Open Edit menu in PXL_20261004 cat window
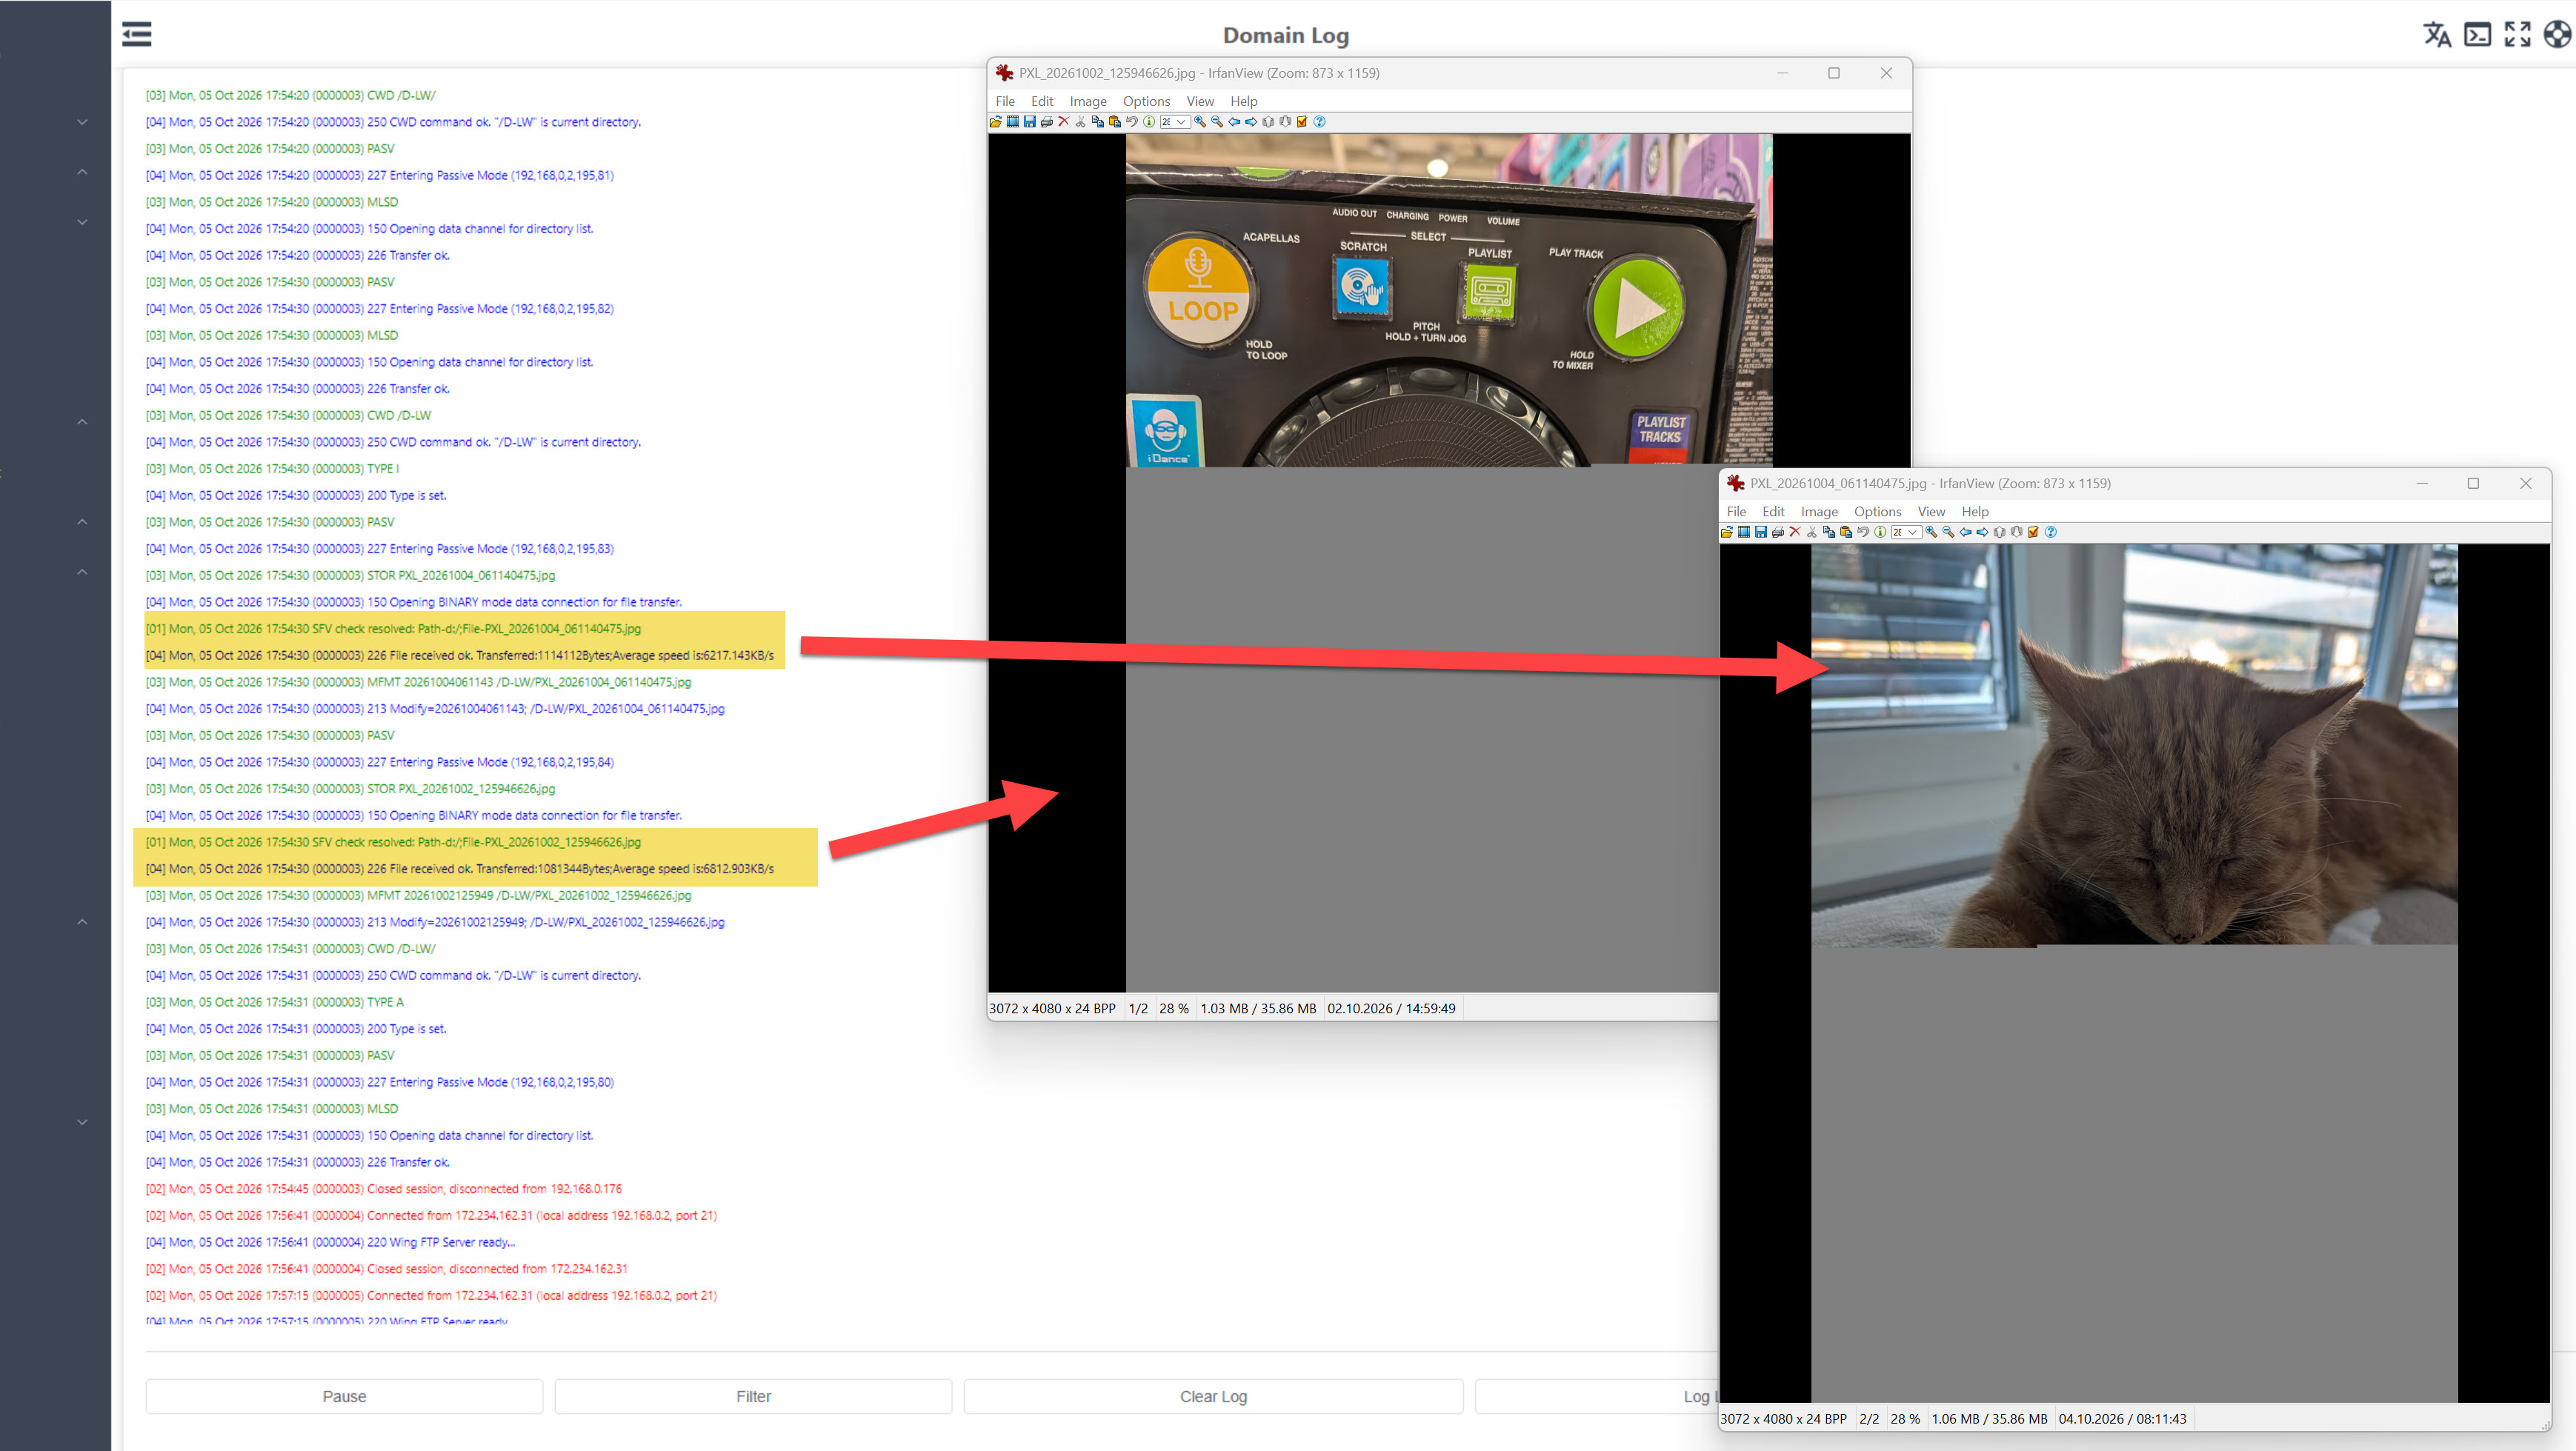This screenshot has width=2576, height=1451. coord(1773,512)
